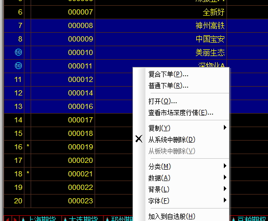Screen dimensions: 268x221
Task: Click 加入到自选股(H) menu entry
Action: (181, 216)
